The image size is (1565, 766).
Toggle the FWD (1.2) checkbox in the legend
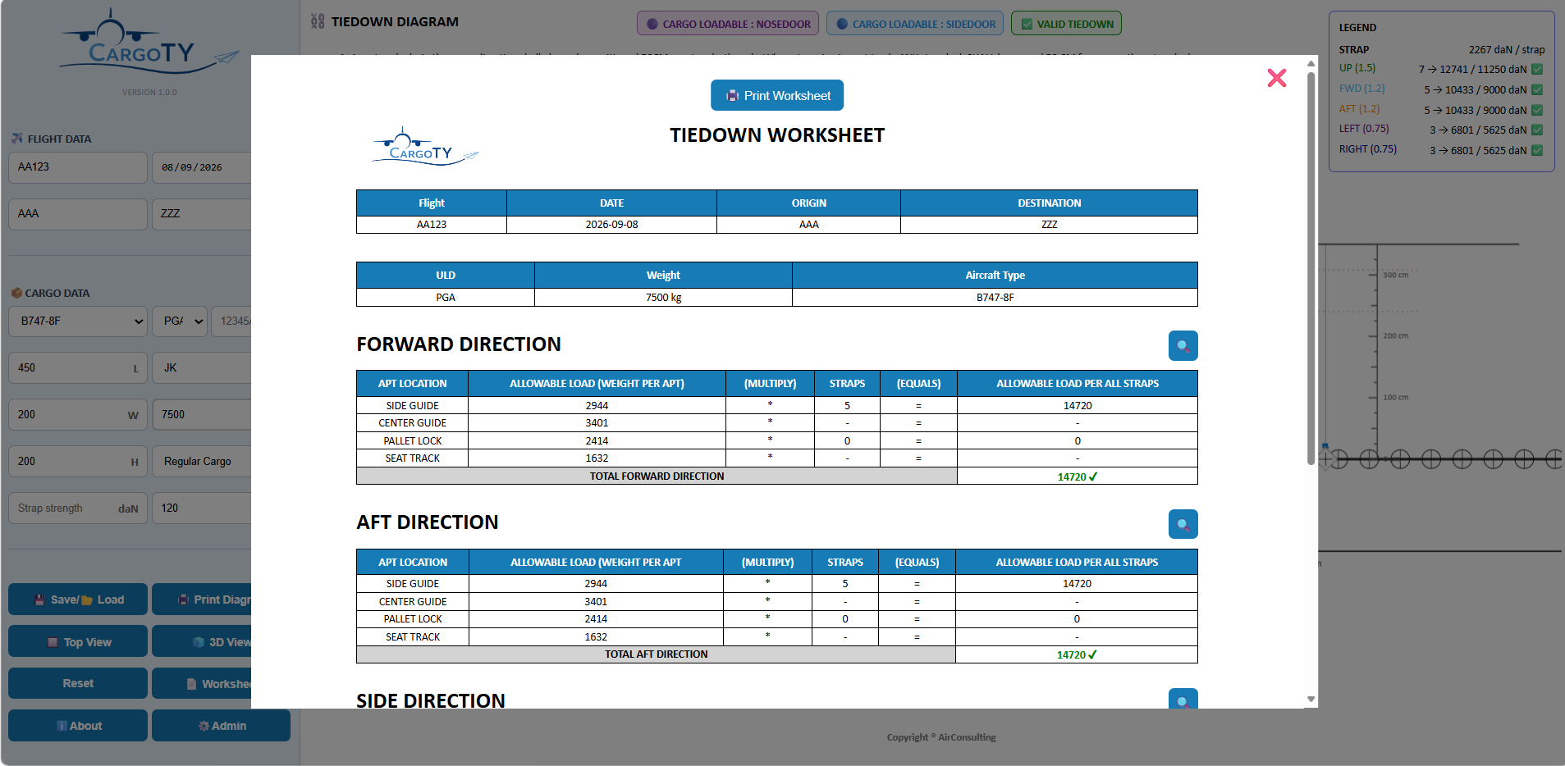tap(1537, 89)
